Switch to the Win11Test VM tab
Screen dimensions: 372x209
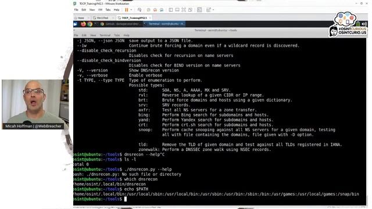click(102, 18)
